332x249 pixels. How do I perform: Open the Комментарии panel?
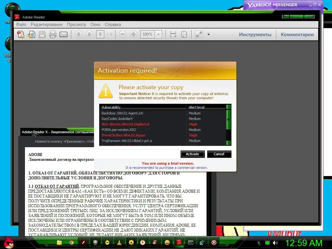tap(297, 34)
